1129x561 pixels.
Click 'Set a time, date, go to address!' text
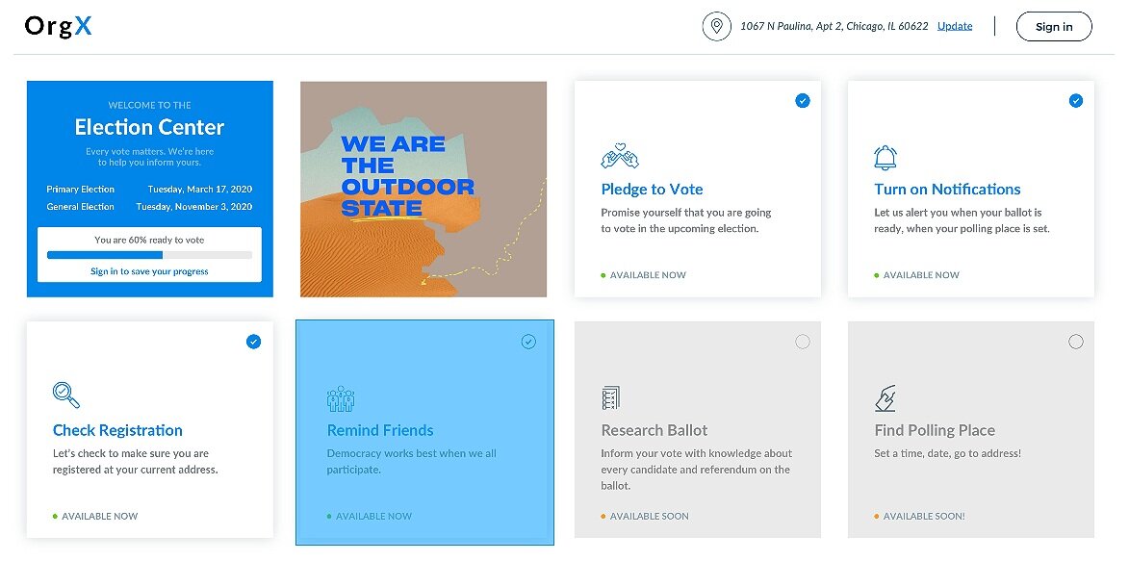point(947,453)
